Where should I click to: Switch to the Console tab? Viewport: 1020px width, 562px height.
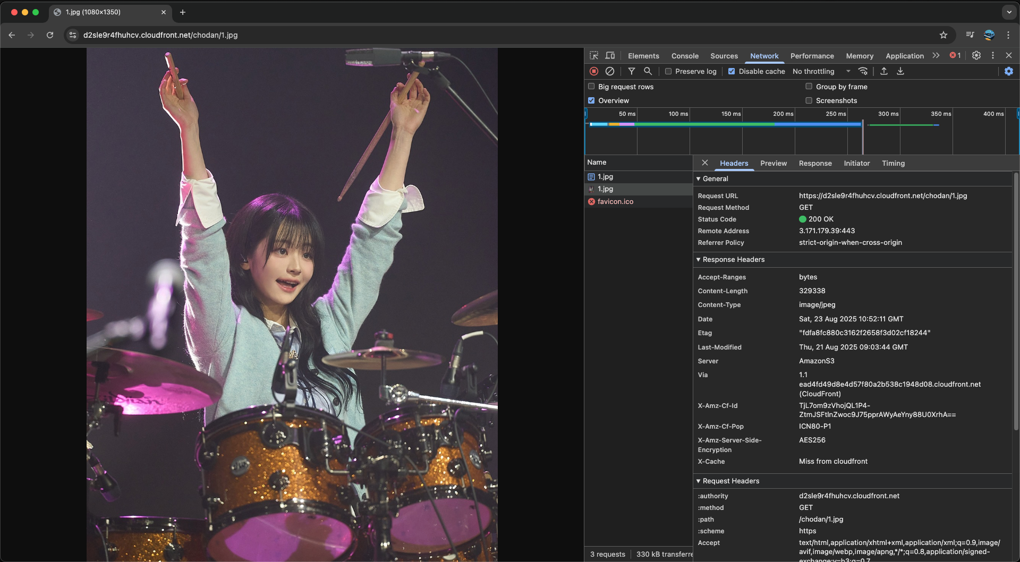685,56
